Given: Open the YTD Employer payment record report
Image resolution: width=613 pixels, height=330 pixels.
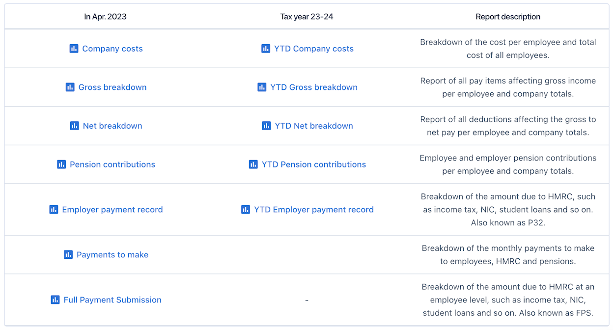Looking at the screenshot, I should [314, 209].
